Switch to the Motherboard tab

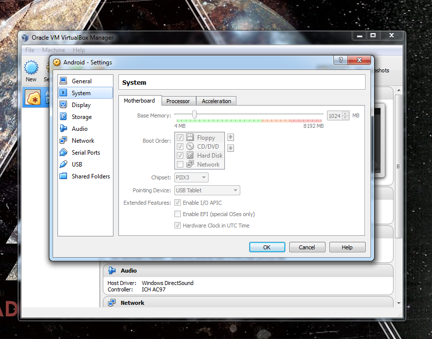(x=139, y=101)
